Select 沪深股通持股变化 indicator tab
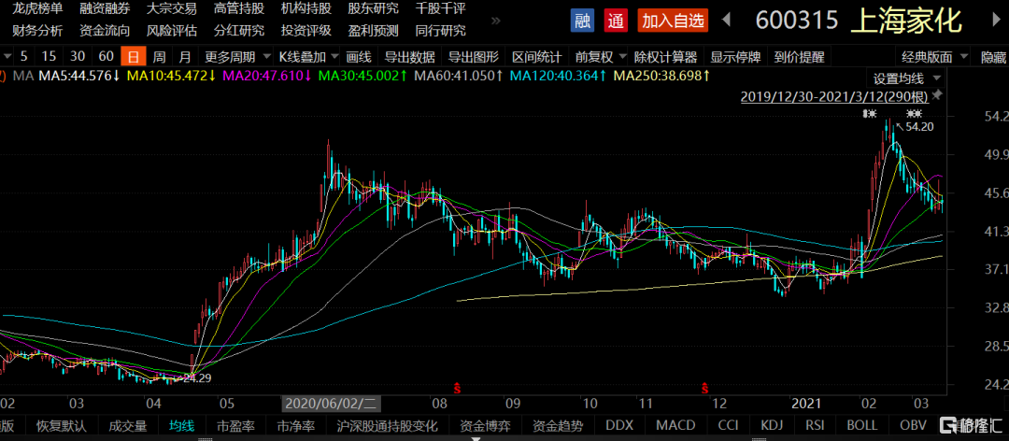1009x441 pixels. [387, 425]
